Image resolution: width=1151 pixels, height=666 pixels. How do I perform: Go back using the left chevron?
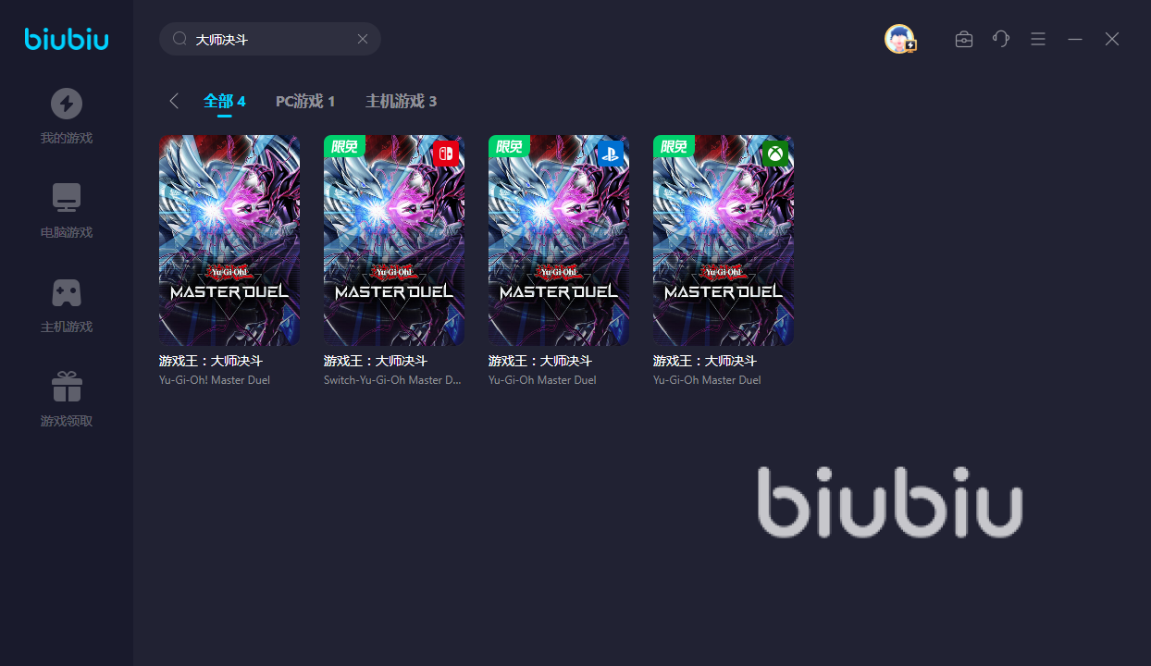pyautogui.click(x=174, y=101)
